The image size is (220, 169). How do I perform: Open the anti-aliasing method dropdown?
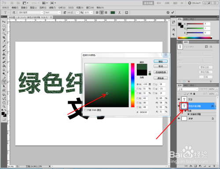click(x=92, y=13)
